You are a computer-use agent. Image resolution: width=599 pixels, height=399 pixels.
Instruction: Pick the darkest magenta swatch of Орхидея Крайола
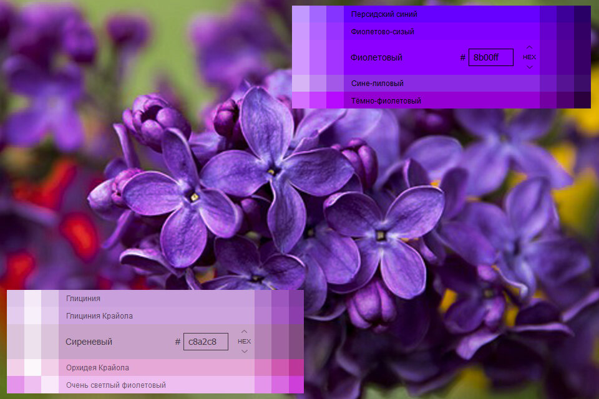point(296,368)
